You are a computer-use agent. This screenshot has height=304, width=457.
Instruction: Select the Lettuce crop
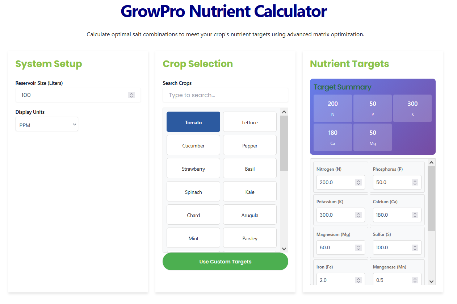(x=250, y=121)
